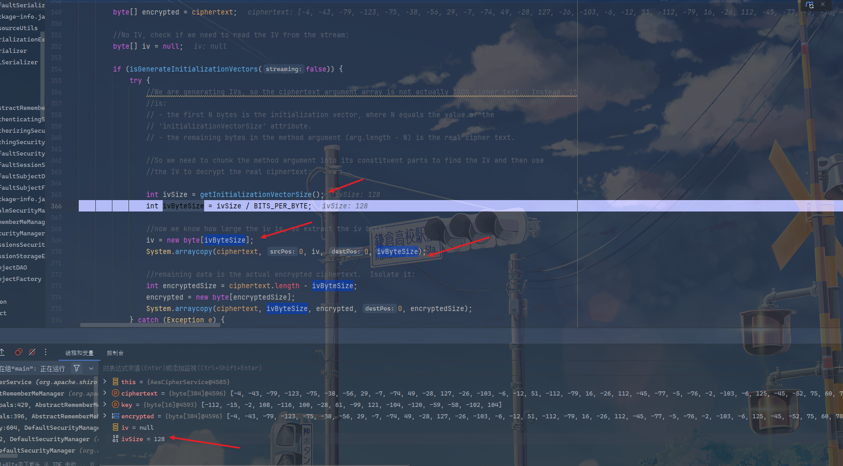The image size is (843, 466).
Task: Open 'sourceUtils' in project tree
Action: (x=19, y=28)
